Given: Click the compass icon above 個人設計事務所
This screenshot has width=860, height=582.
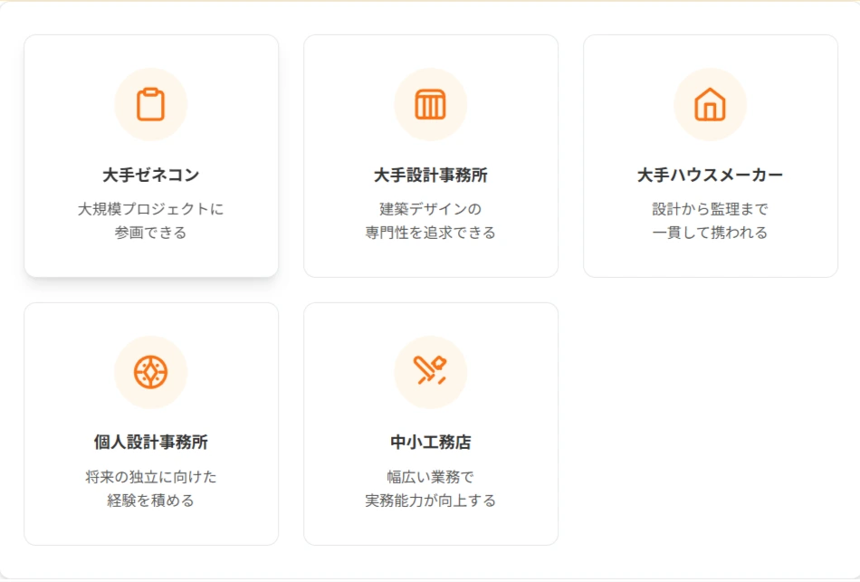Looking at the screenshot, I should [x=151, y=372].
